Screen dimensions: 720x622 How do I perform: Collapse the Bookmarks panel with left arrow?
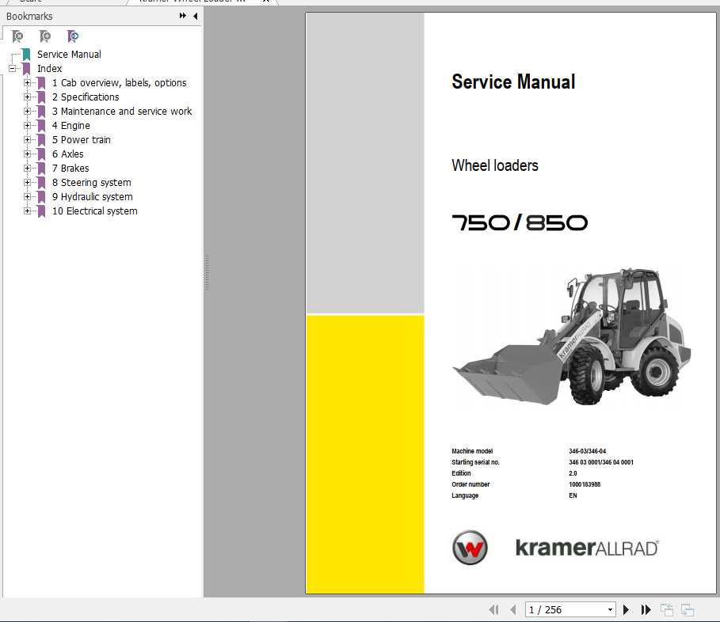click(x=195, y=16)
